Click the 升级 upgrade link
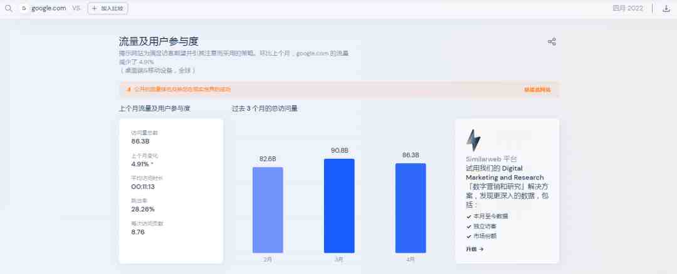The height and width of the screenshot is (274, 677). pos(475,249)
